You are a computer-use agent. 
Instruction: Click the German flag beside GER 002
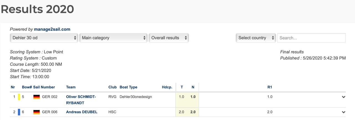coord(37,97)
